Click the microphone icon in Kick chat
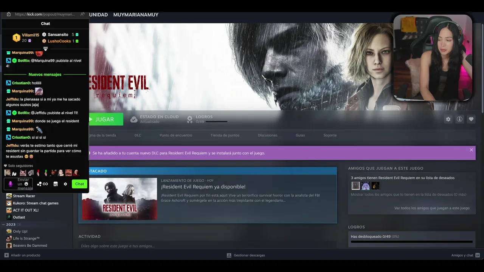 [11, 184]
